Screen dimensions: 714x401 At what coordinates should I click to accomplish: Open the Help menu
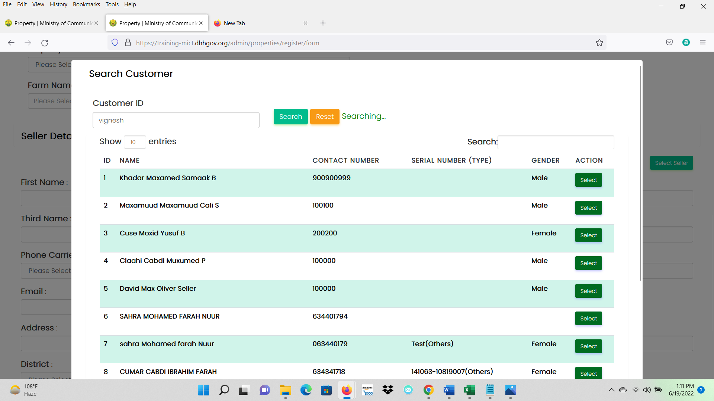pos(130,4)
